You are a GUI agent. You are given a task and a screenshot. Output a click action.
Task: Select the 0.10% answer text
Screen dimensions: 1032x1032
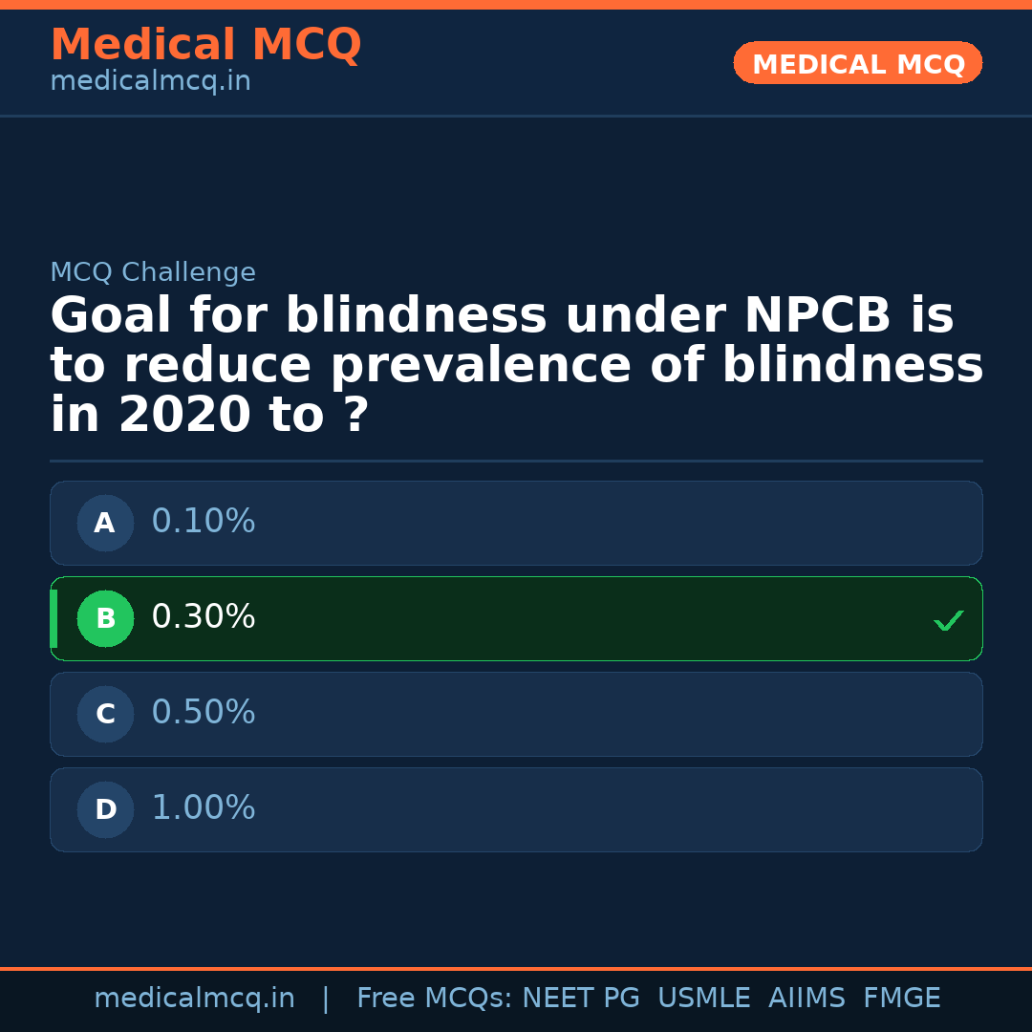pyautogui.click(x=204, y=522)
